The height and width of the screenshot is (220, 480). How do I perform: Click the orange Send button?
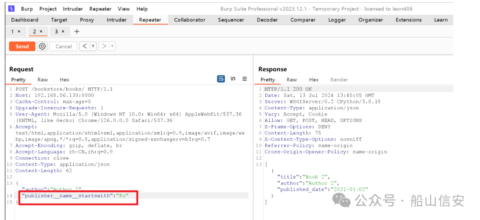click(22, 47)
